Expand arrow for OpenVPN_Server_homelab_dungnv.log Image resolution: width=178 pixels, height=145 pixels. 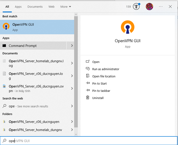pos(72,63)
